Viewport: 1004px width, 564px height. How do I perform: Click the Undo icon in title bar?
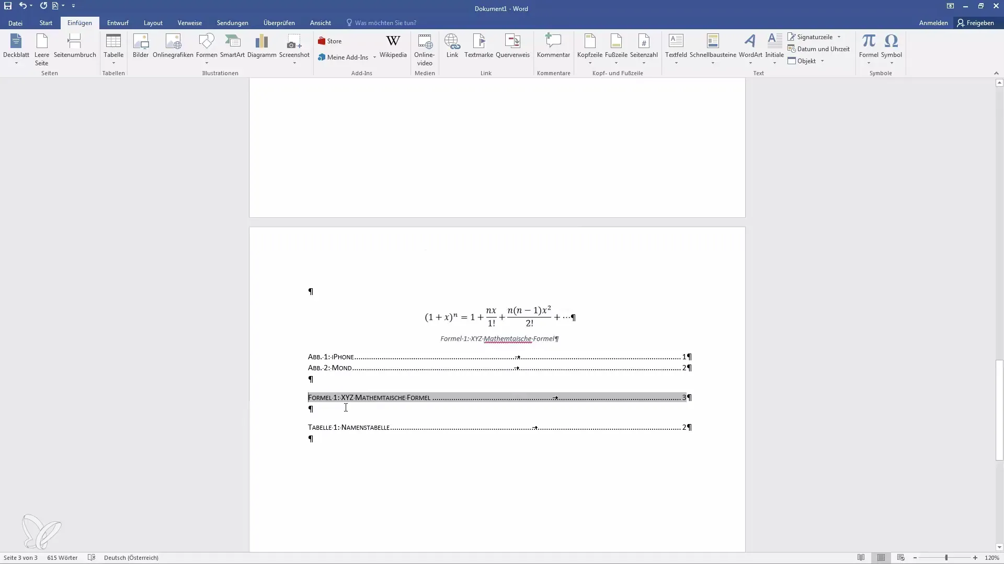click(22, 6)
